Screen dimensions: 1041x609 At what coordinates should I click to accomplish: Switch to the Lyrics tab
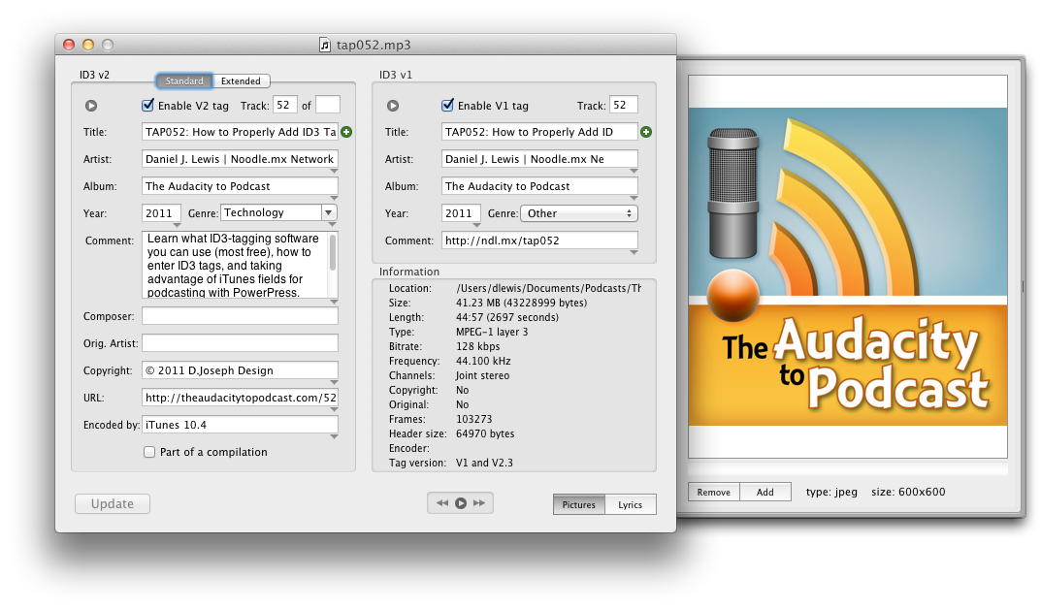click(x=630, y=504)
